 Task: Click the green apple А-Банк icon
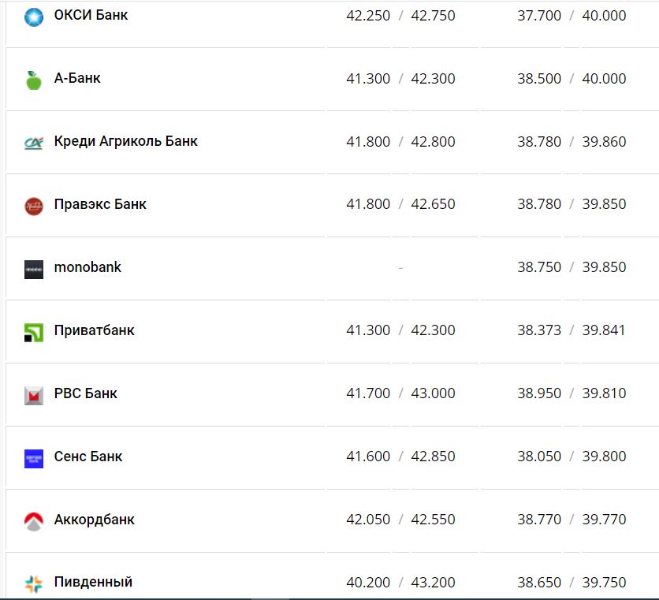[x=33, y=80]
